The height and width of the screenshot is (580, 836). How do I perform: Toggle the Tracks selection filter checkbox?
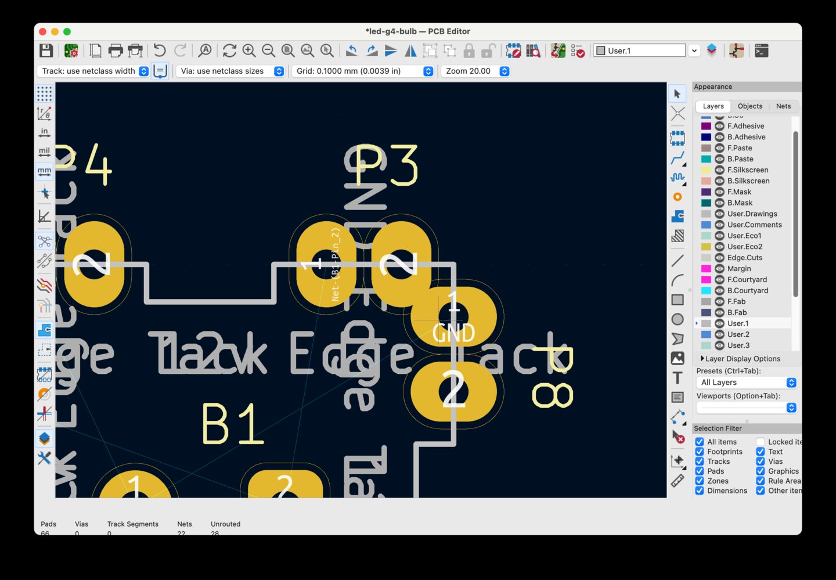point(700,462)
